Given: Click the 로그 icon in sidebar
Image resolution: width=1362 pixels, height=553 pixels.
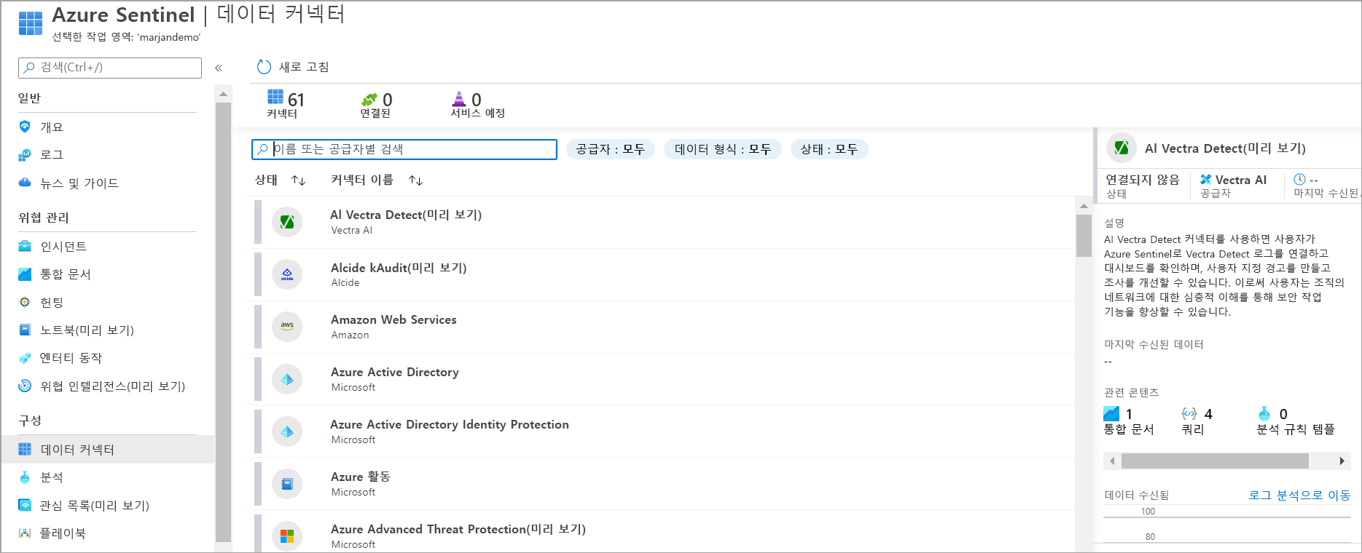Looking at the screenshot, I should point(25,155).
